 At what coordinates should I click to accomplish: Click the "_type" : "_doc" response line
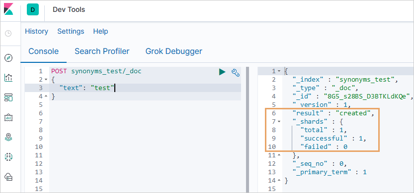(325, 88)
